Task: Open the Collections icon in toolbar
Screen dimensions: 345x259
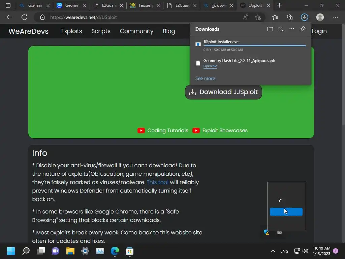Action: (290, 17)
